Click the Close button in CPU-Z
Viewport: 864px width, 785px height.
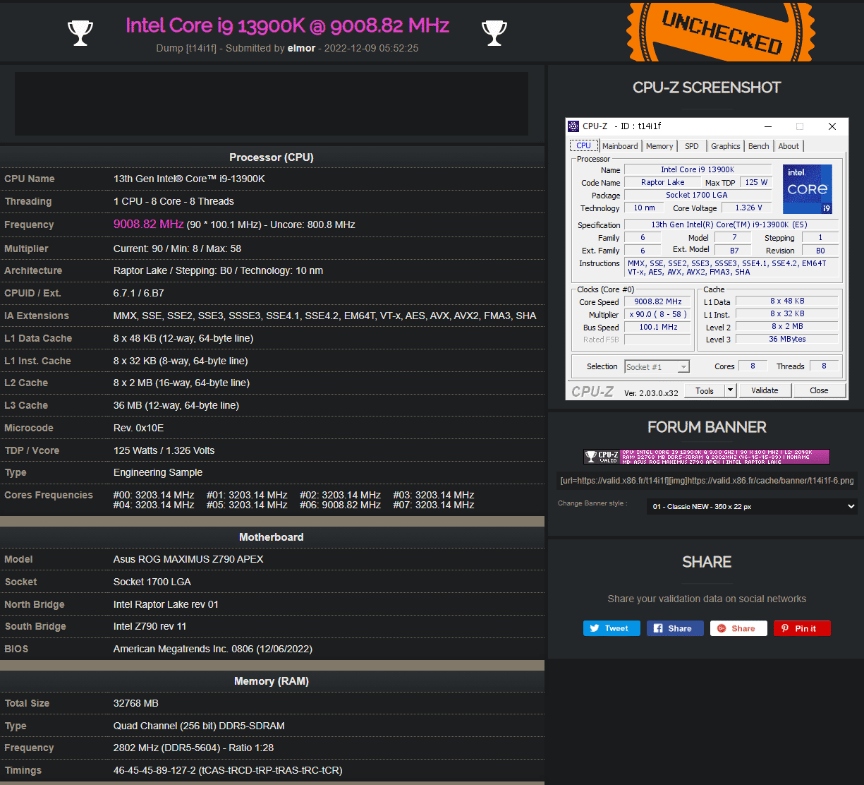pyautogui.click(x=819, y=390)
